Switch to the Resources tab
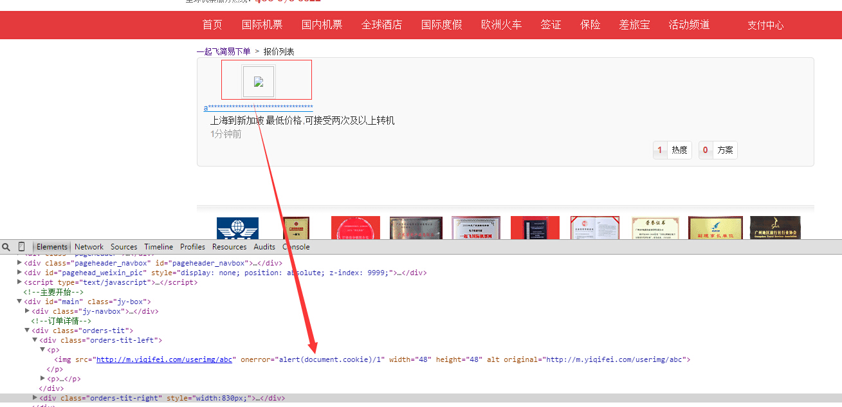 (x=229, y=247)
